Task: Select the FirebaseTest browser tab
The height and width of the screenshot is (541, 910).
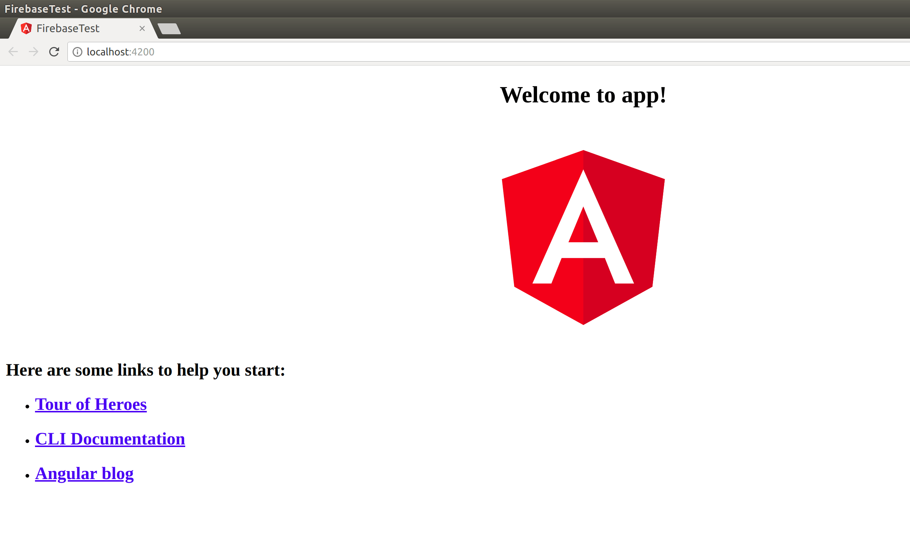Action: click(83, 28)
